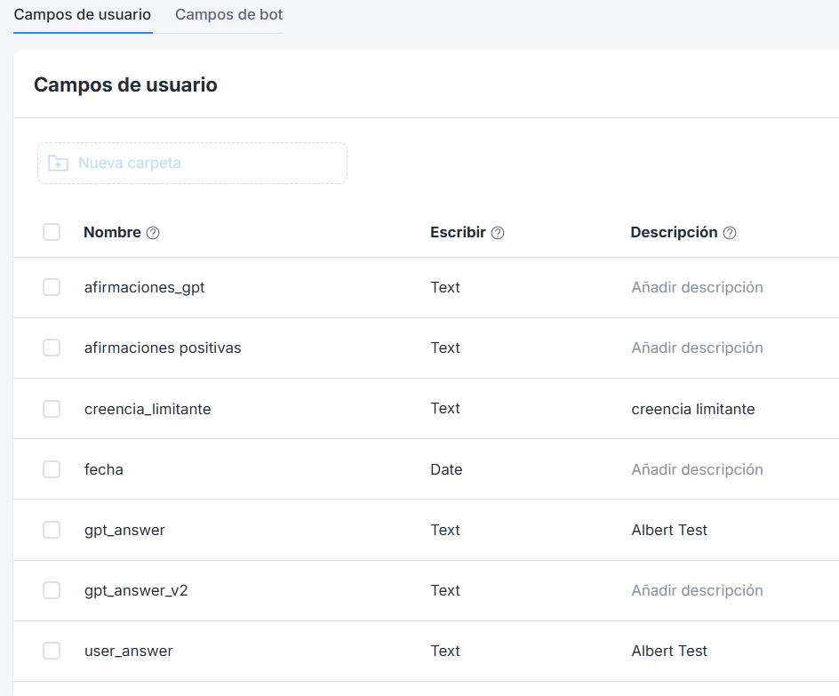This screenshot has height=696, width=839.
Task: Check the afirmaciones_gpt row checkbox
Action: (52, 287)
